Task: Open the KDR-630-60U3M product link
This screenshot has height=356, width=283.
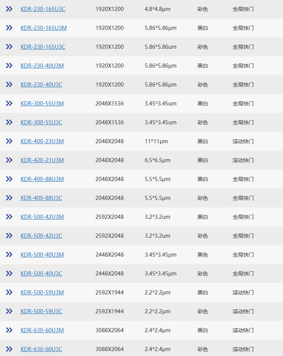Action: click(x=42, y=330)
